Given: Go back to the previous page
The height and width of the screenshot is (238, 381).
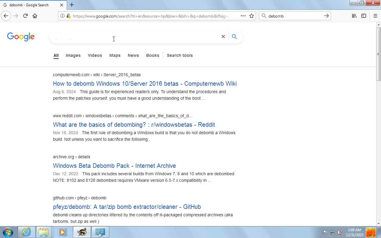Looking at the screenshot, I should click(x=6, y=16).
